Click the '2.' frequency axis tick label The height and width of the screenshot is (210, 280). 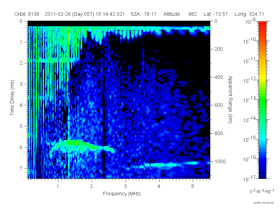point(92,187)
